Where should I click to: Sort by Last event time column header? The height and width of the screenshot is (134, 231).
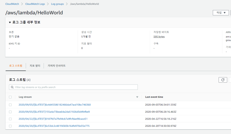point(154,97)
